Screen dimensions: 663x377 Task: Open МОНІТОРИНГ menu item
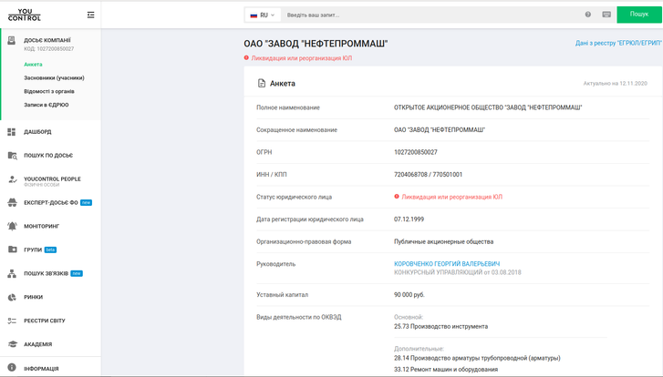click(x=41, y=226)
